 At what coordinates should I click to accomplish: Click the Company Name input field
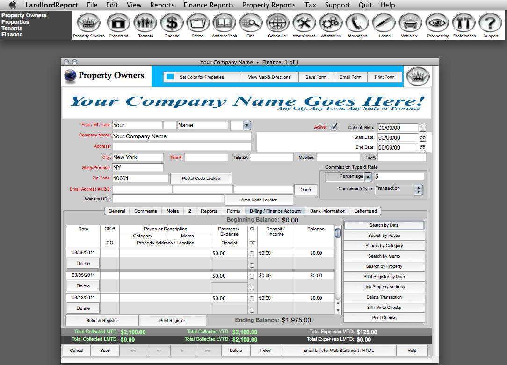click(x=182, y=136)
